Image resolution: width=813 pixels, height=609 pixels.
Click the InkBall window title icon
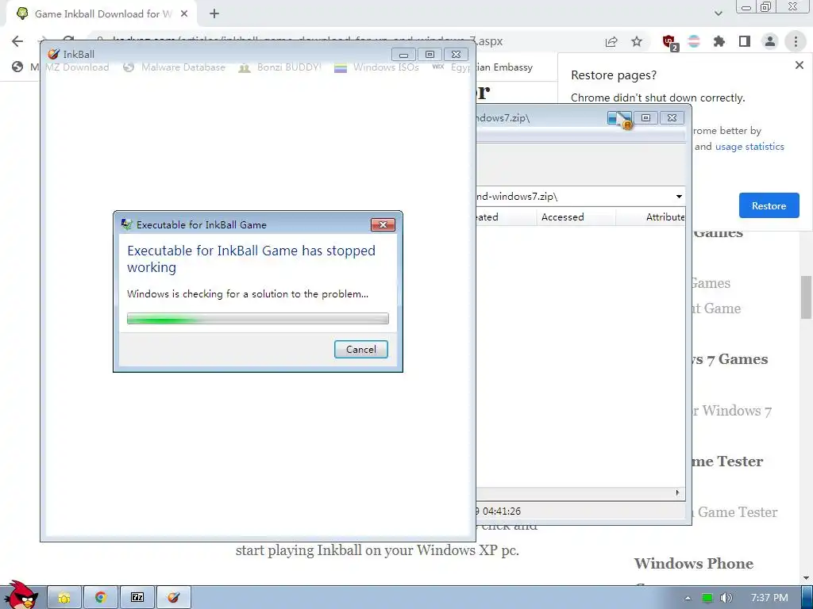(53, 54)
